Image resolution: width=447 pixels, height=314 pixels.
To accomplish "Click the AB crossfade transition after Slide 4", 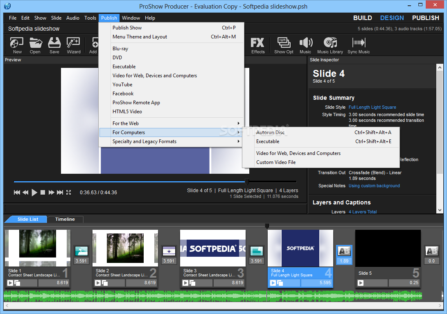I will [344, 251].
